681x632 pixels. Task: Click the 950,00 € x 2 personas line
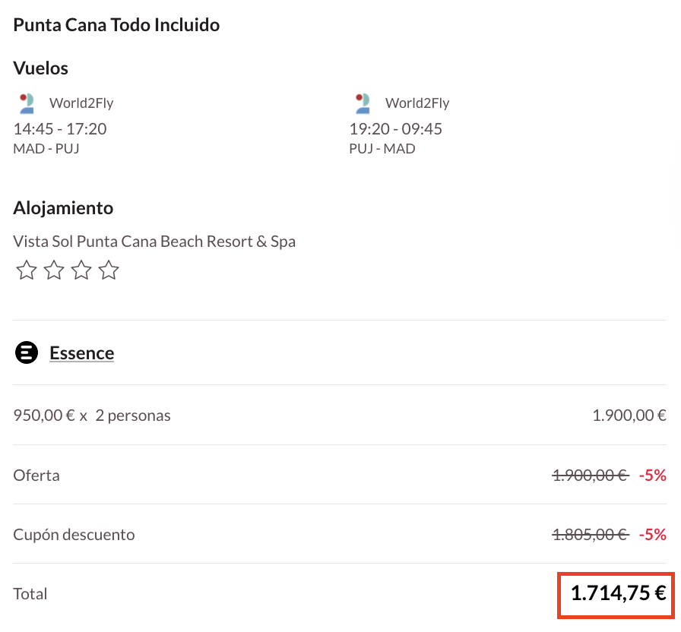(x=92, y=416)
